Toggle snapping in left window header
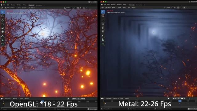The image size is (197, 111). tap(78, 8)
